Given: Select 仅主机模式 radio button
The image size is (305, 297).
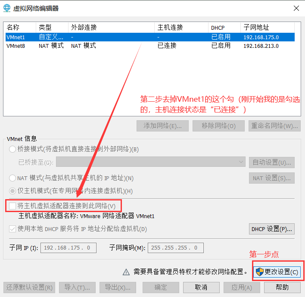Looking at the screenshot, I should pyautogui.click(x=12, y=191).
